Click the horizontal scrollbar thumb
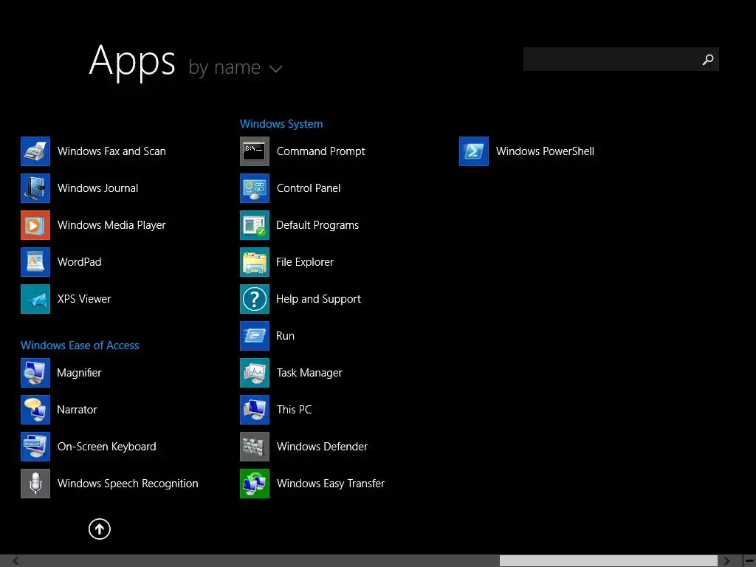756x567 pixels. coord(608,561)
